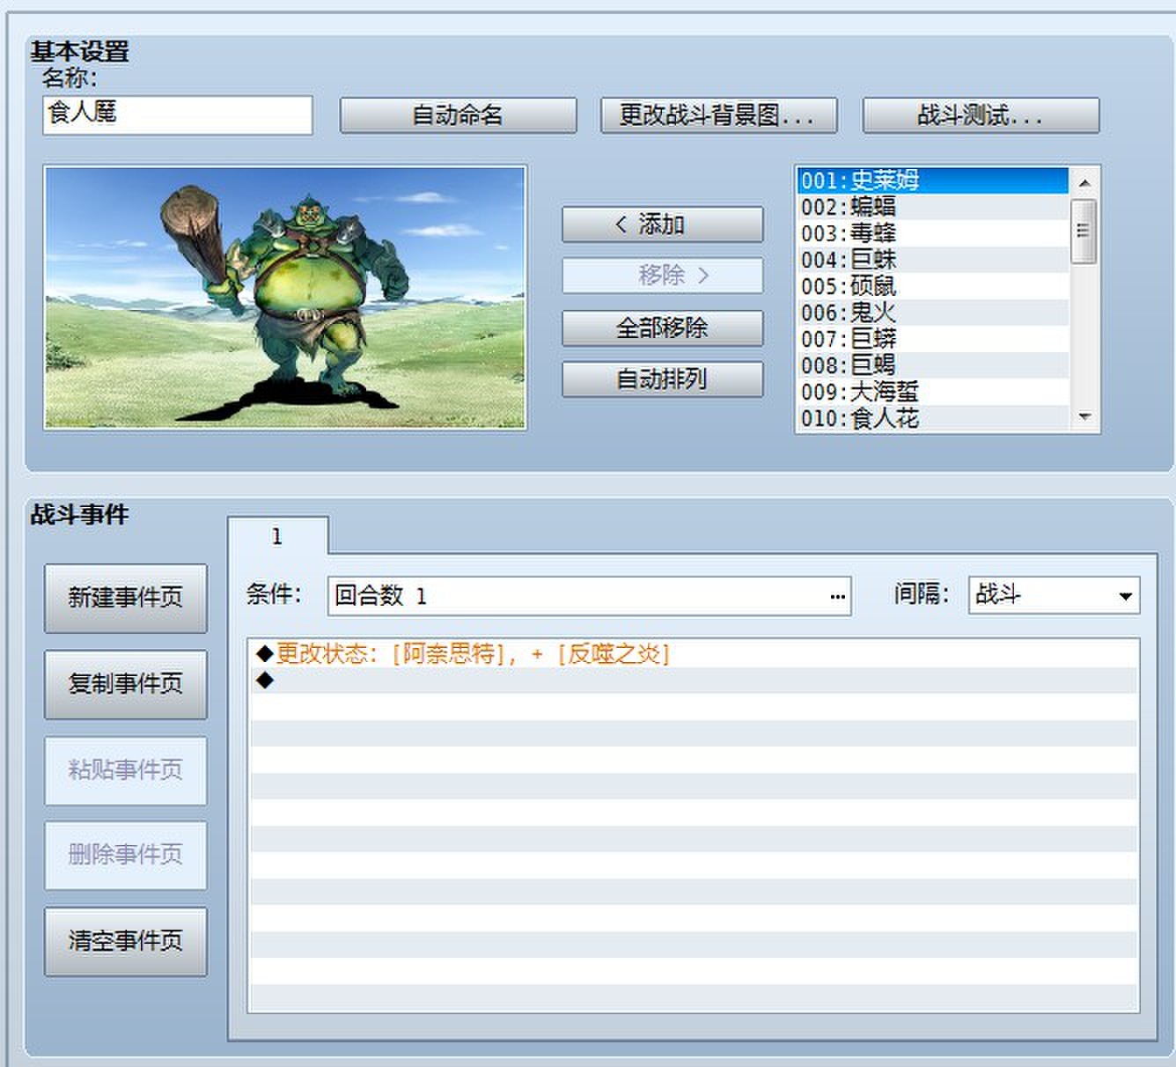Select the ogre enemy sprite in battle preview

(299, 295)
